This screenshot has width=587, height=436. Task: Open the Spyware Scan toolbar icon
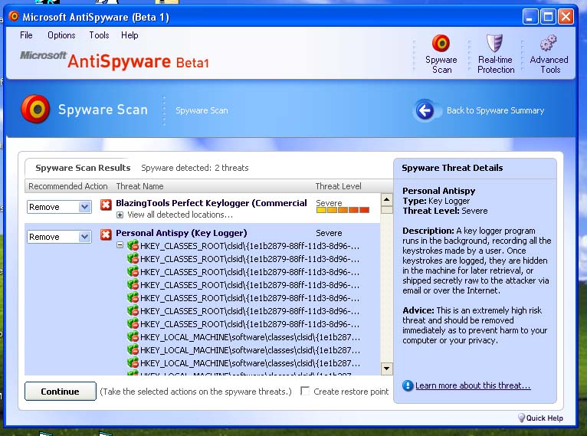[441, 44]
